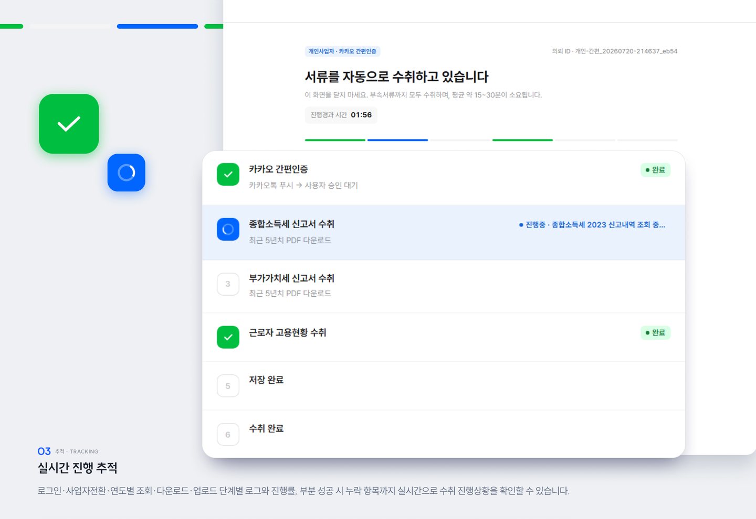756x519 pixels.
Task: Click the blue spinner icon beside 종합소득세 신고서 수취
Action: tap(228, 229)
